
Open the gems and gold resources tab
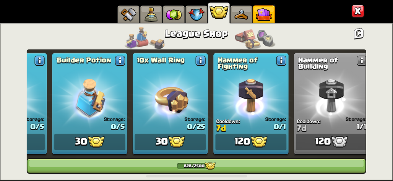click(174, 15)
